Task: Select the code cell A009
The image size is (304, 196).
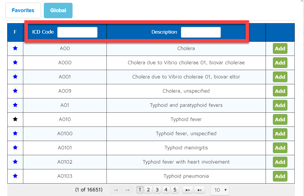Action: 65,91
